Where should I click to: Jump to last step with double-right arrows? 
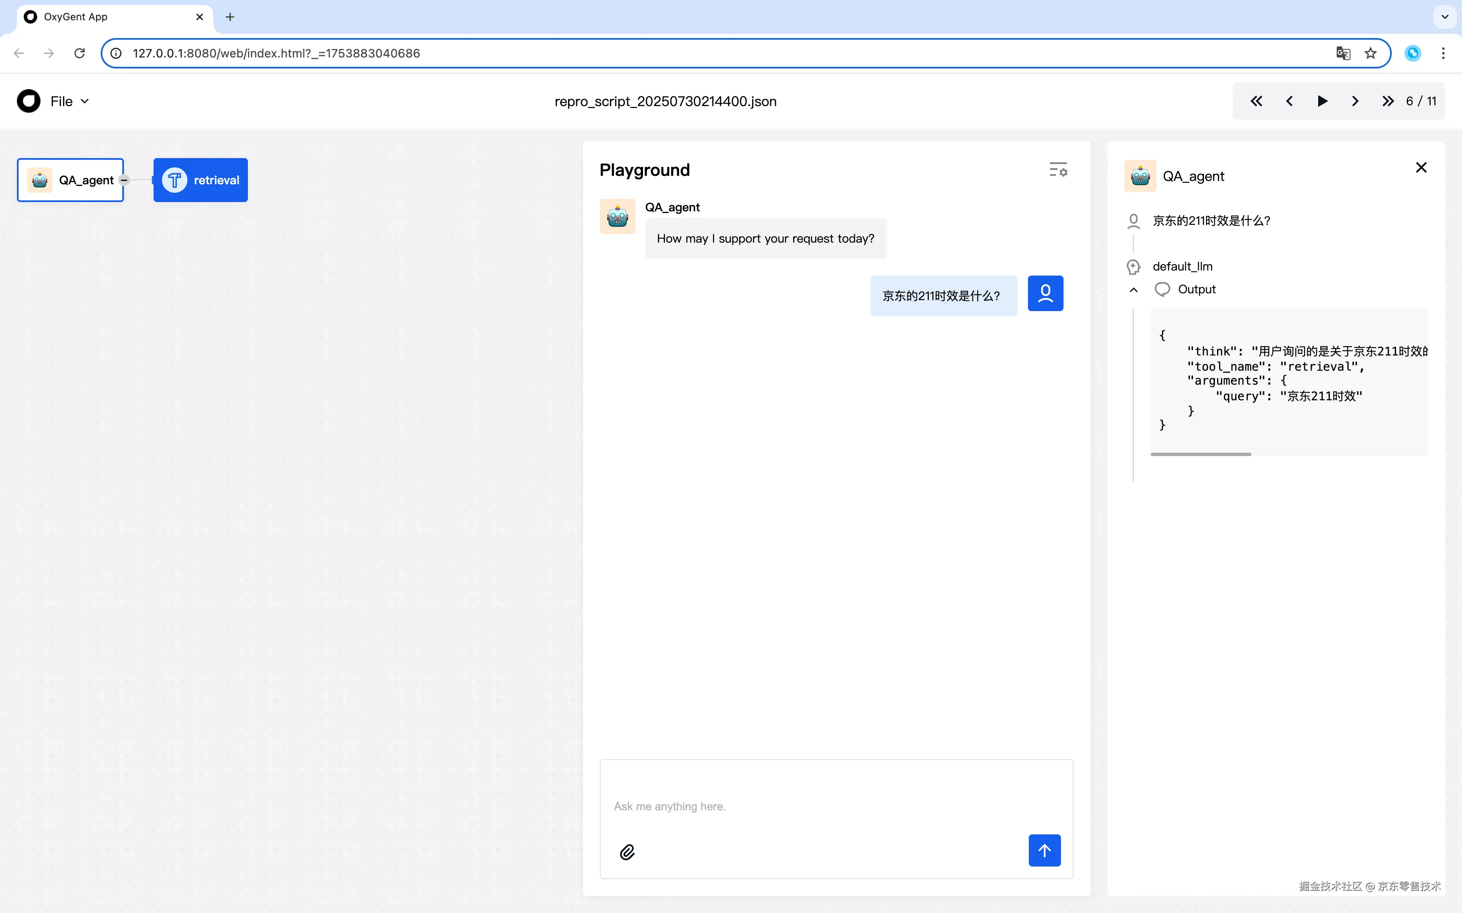click(x=1388, y=101)
